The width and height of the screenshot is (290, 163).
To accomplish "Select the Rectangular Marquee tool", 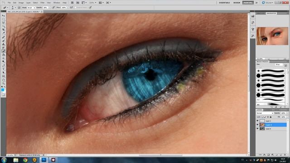I will pos(3,19).
